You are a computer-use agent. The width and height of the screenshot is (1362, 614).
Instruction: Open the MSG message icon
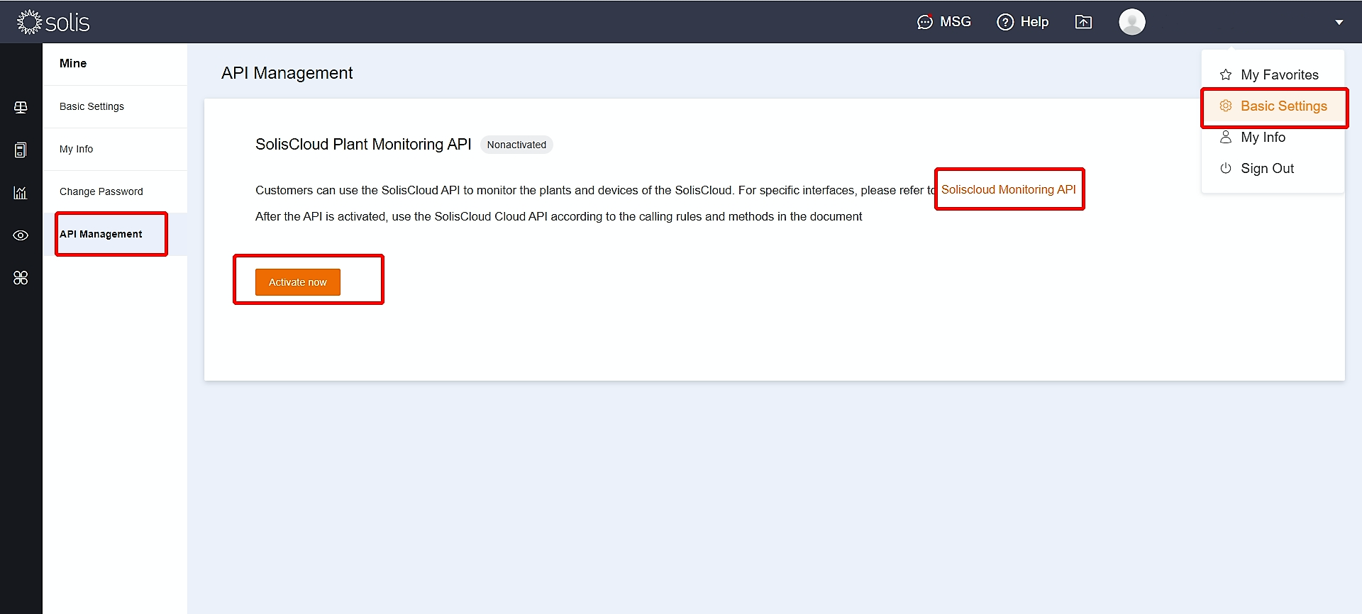point(925,22)
